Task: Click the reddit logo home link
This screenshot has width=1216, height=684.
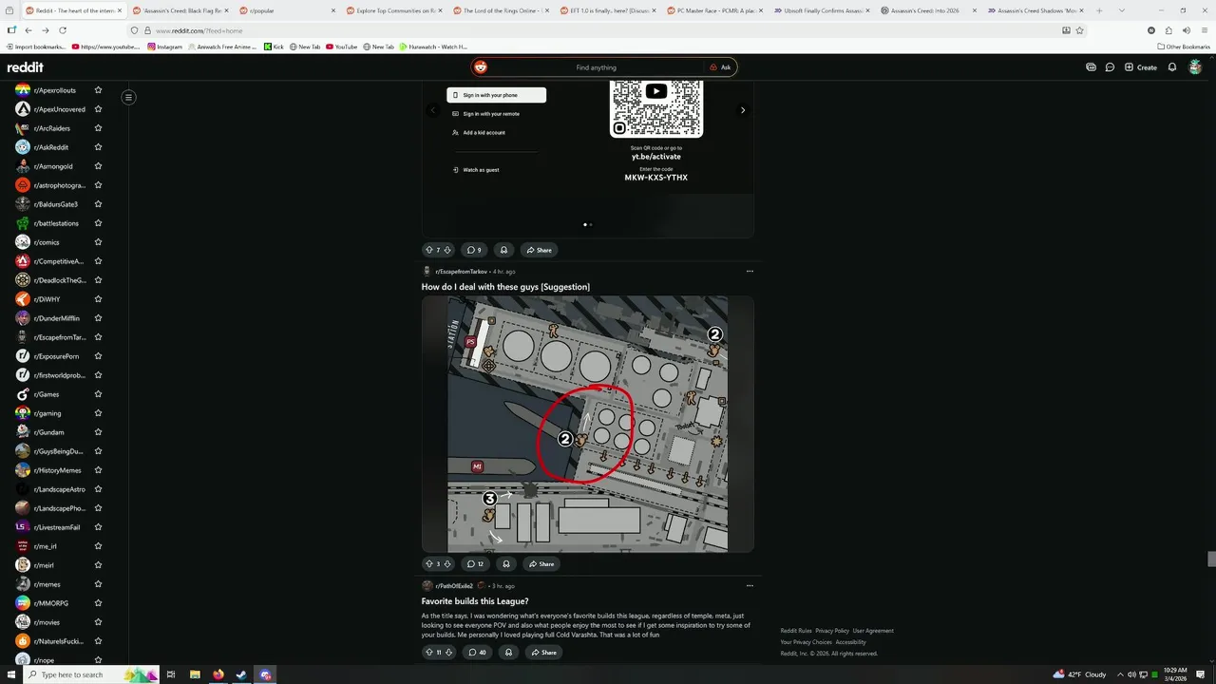Action: pyautogui.click(x=26, y=67)
